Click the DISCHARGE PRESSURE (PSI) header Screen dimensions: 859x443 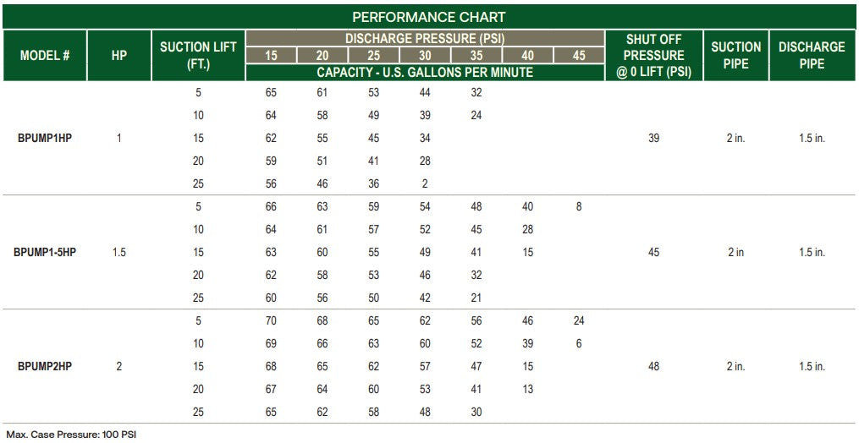[x=425, y=38]
